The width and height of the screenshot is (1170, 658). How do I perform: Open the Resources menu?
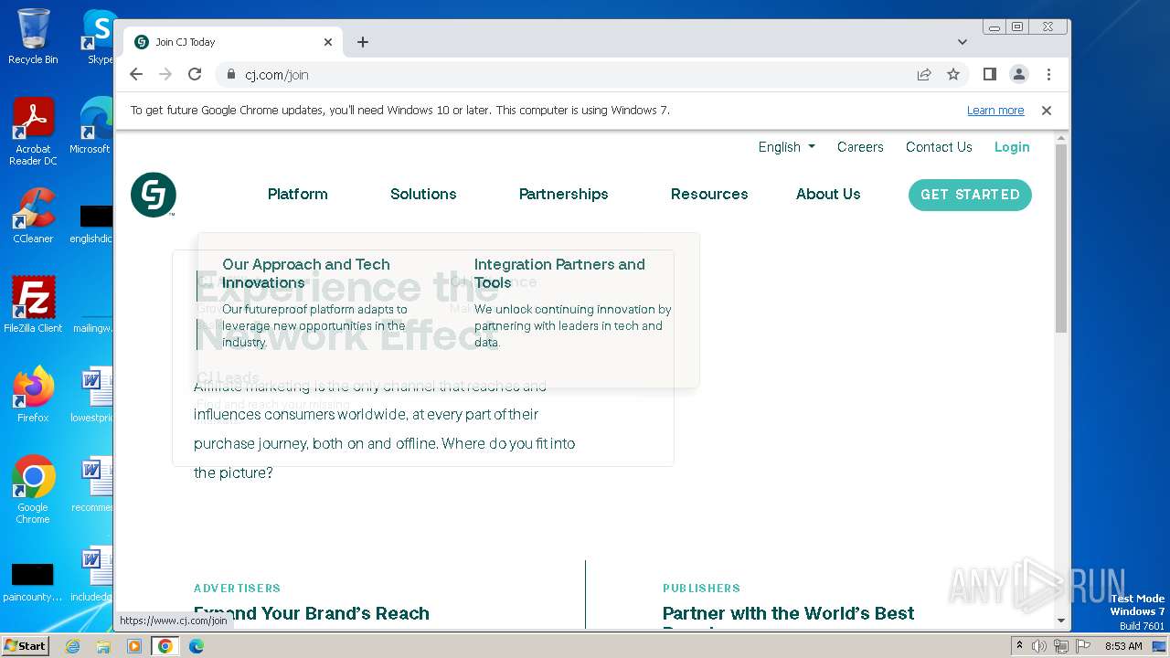coord(709,194)
